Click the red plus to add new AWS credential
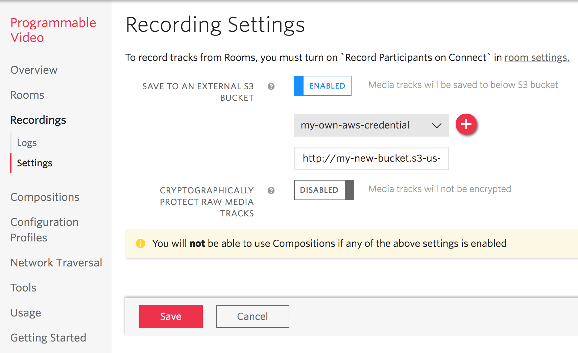578x353 pixels. click(x=466, y=124)
